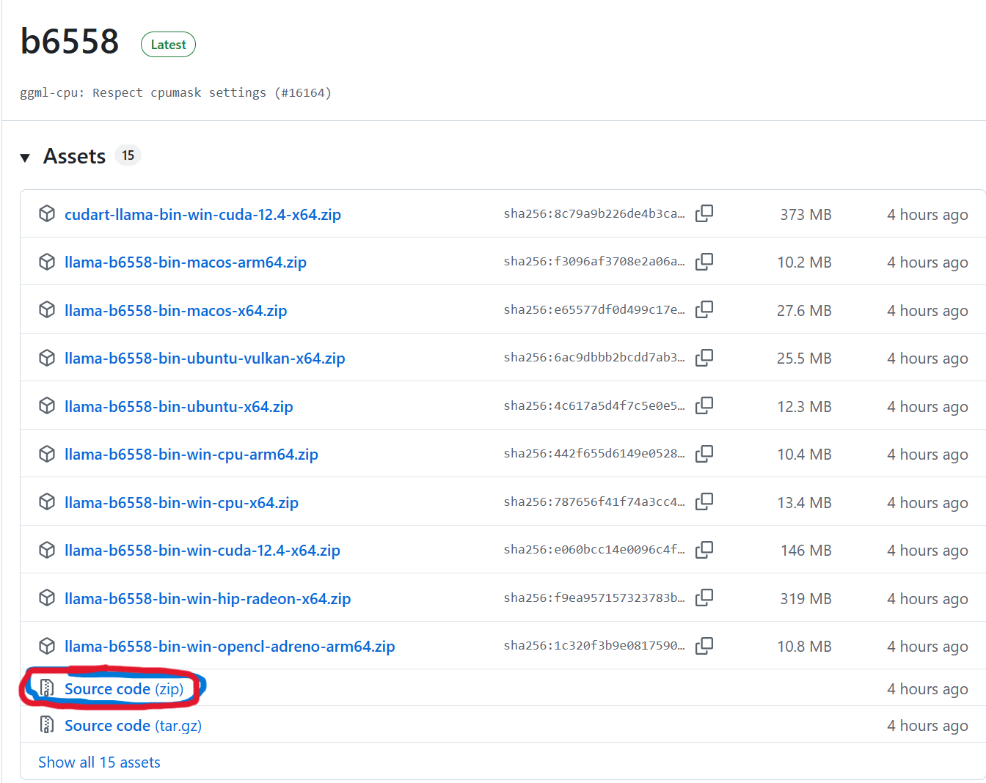
Task: Click the 25.5 MB file size
Action: (804, 359)
